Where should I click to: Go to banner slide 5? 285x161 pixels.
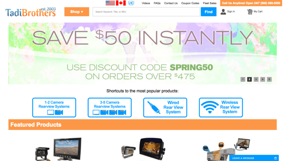point(269,79)
